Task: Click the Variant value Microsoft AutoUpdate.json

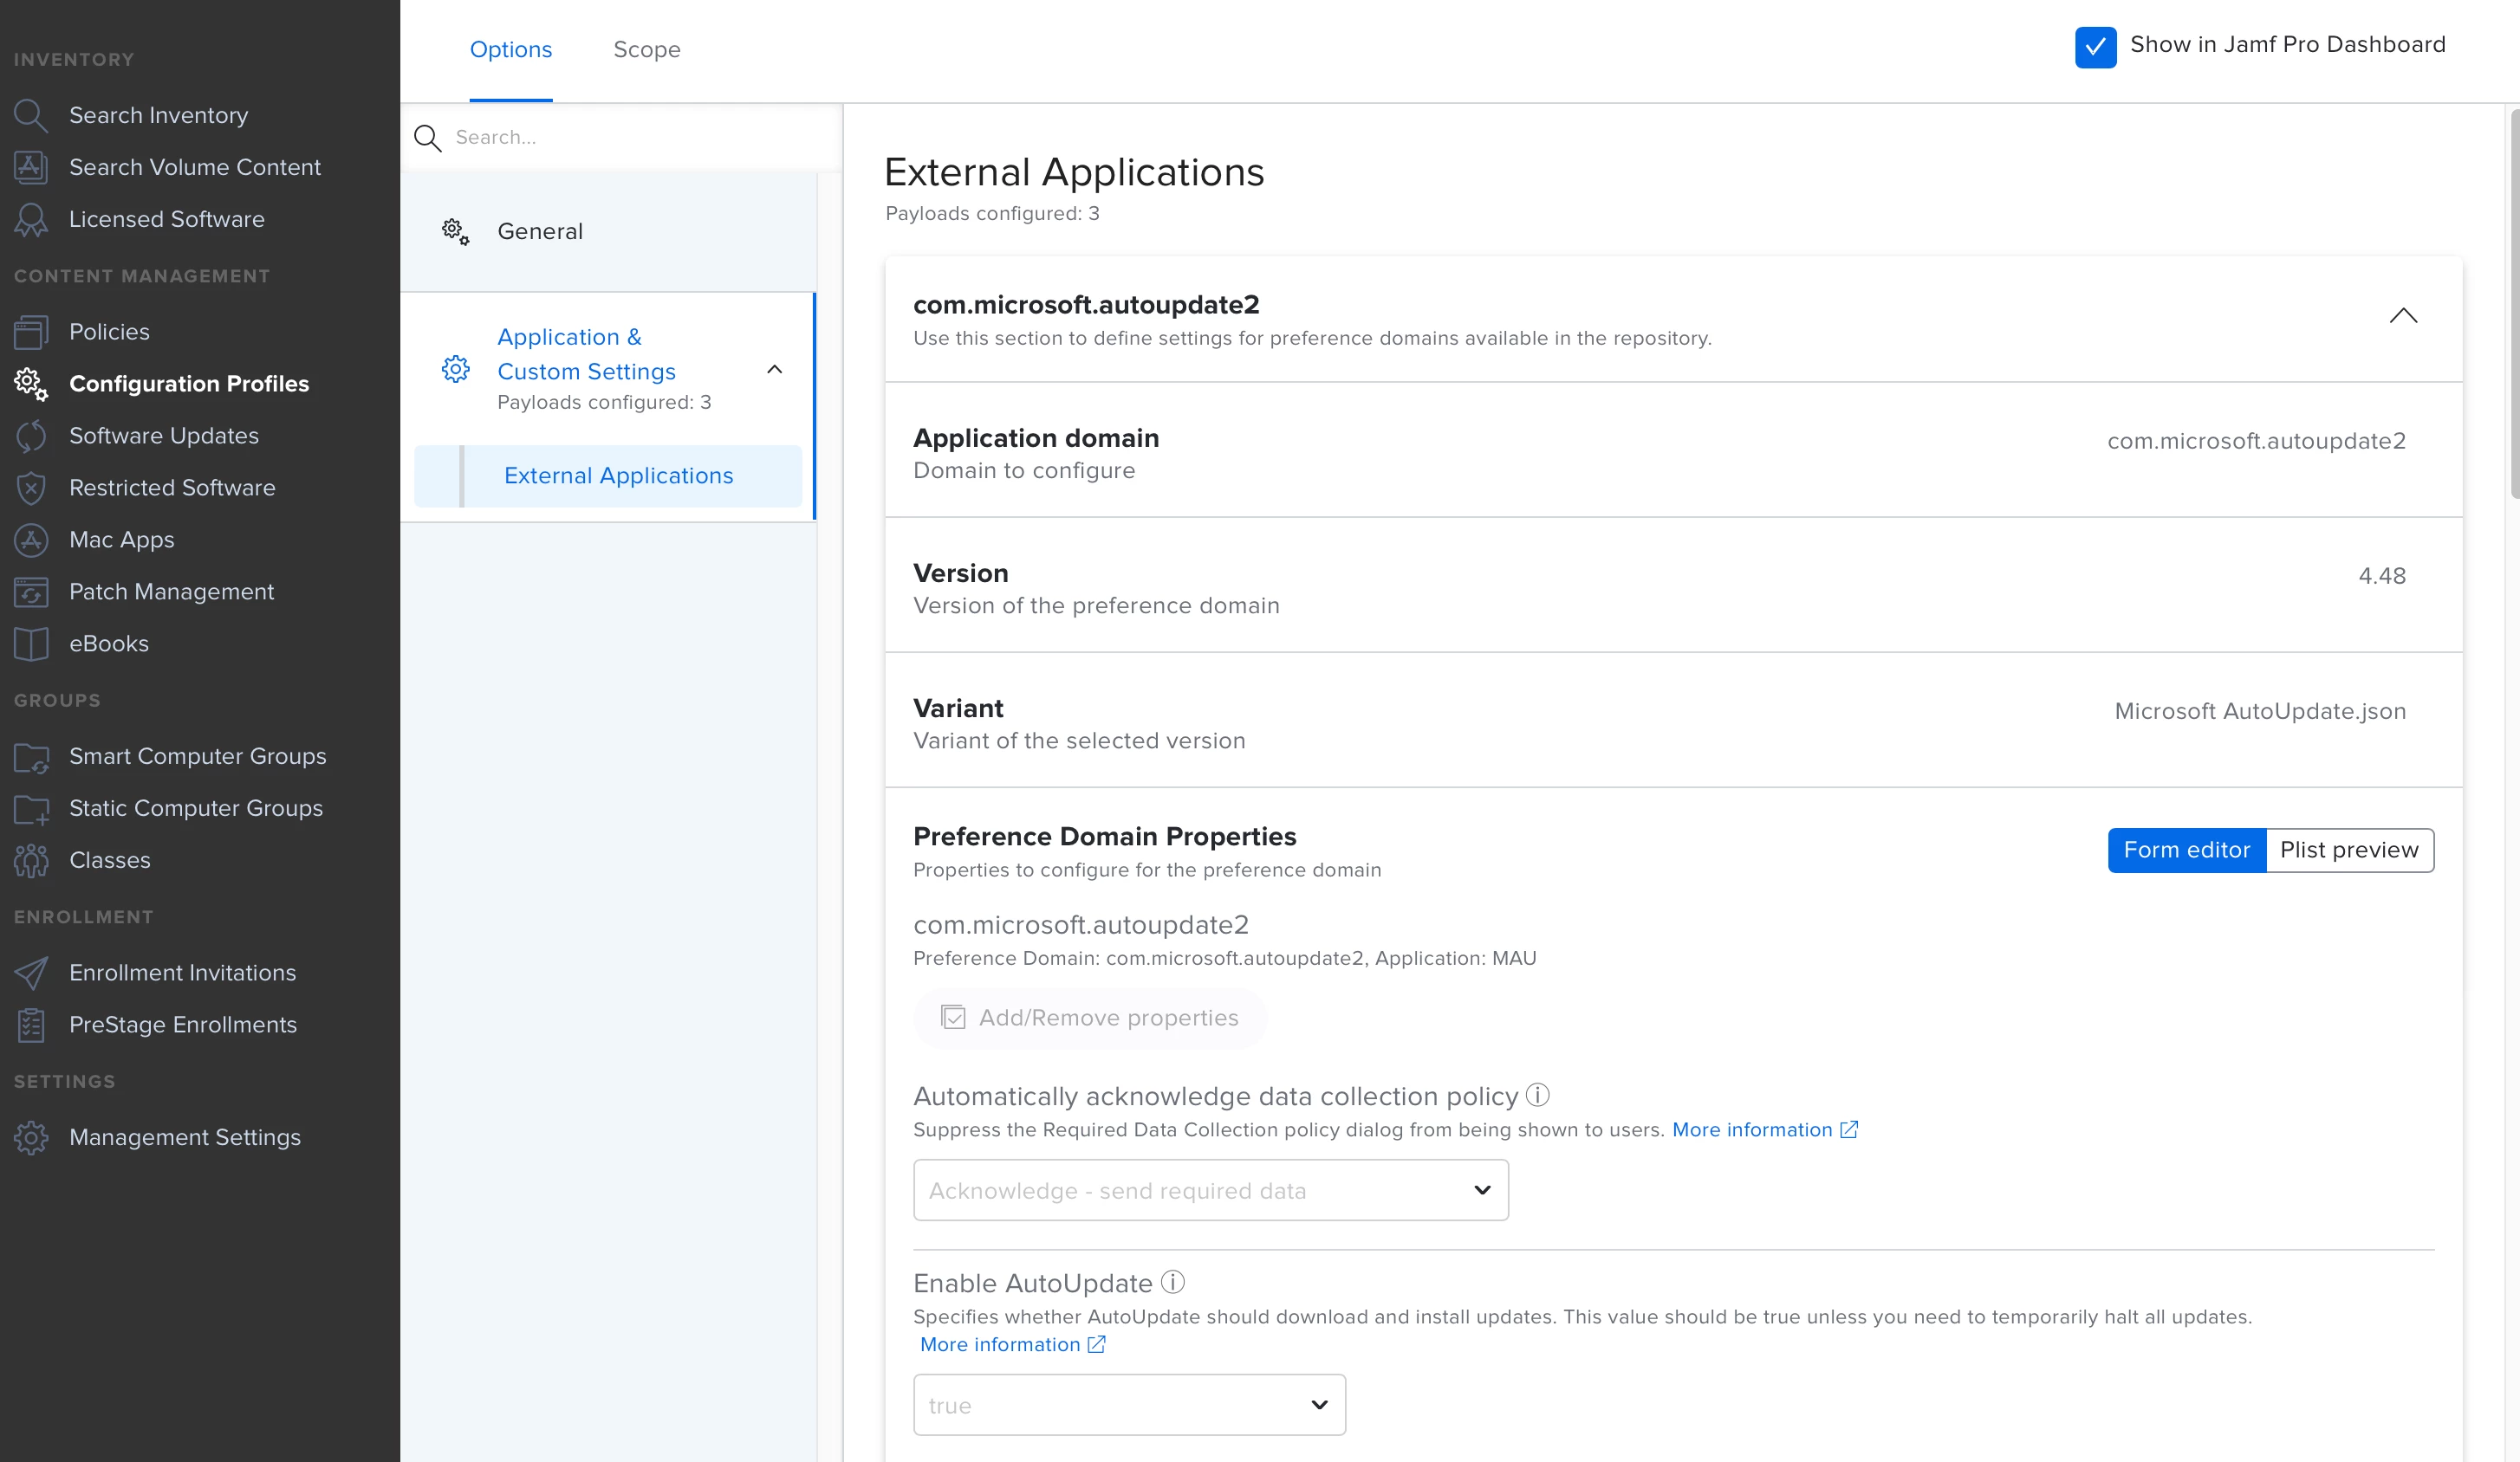Action: (x=2260, y=710)
